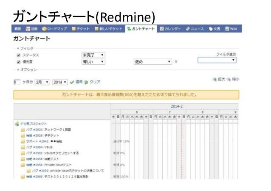Click ticket icon of バグ #2620
271x191 pixels.
coord(23,130)
